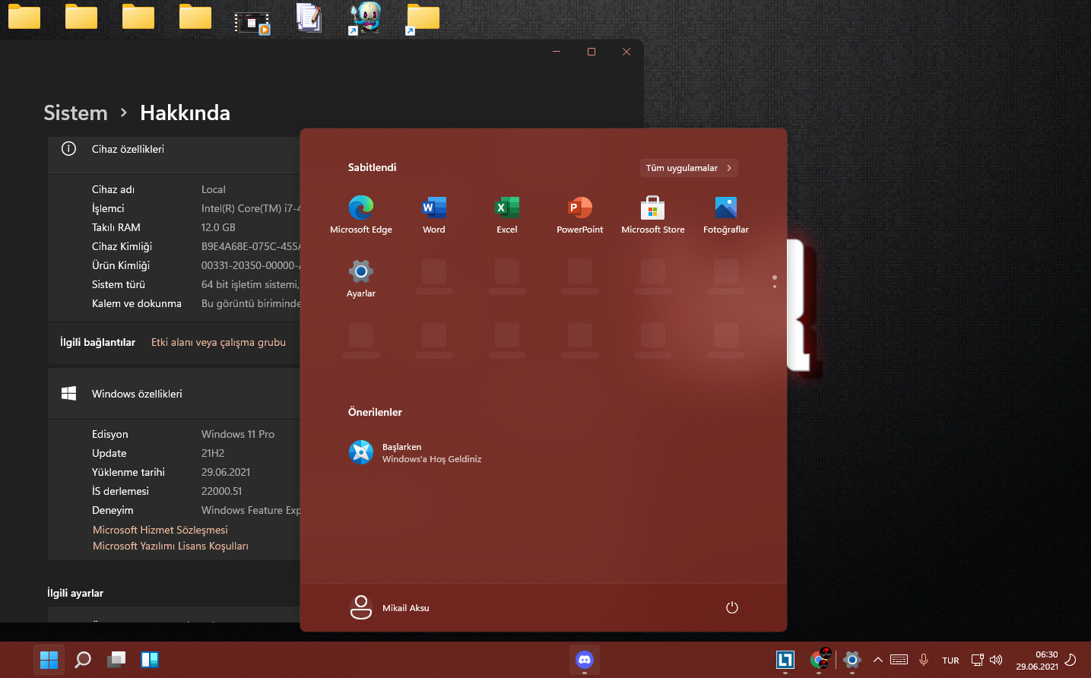
Task: Click the "Sabitlendi" heading in Start menu
Action: (373, 167)
